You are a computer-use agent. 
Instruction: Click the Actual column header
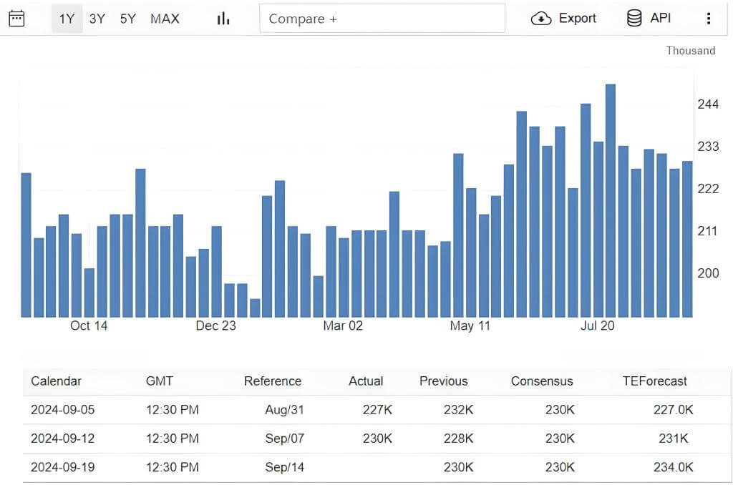[366, 381]
